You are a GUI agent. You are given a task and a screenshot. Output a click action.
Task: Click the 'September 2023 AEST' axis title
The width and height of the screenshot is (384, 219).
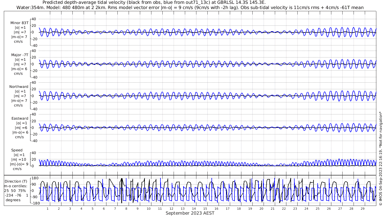[x=190, y=213]
